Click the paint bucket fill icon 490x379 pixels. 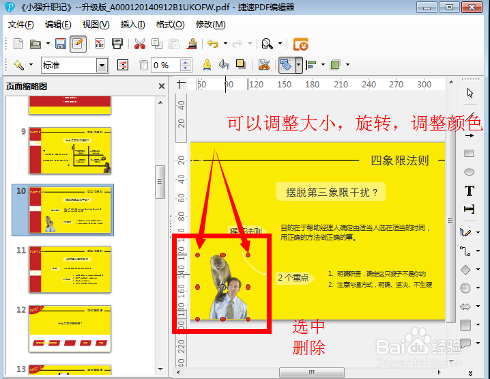click(x=224, y=65)
